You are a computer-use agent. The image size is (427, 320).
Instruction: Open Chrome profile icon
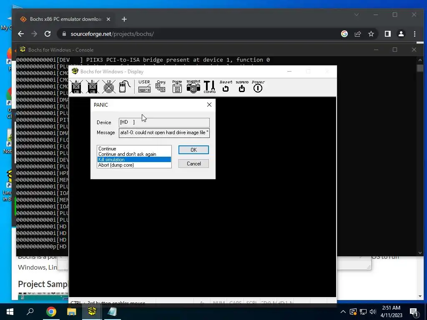click(x=401, y=34)
